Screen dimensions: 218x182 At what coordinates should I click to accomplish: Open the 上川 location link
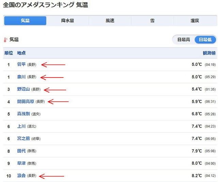click(x=21, y=126)
